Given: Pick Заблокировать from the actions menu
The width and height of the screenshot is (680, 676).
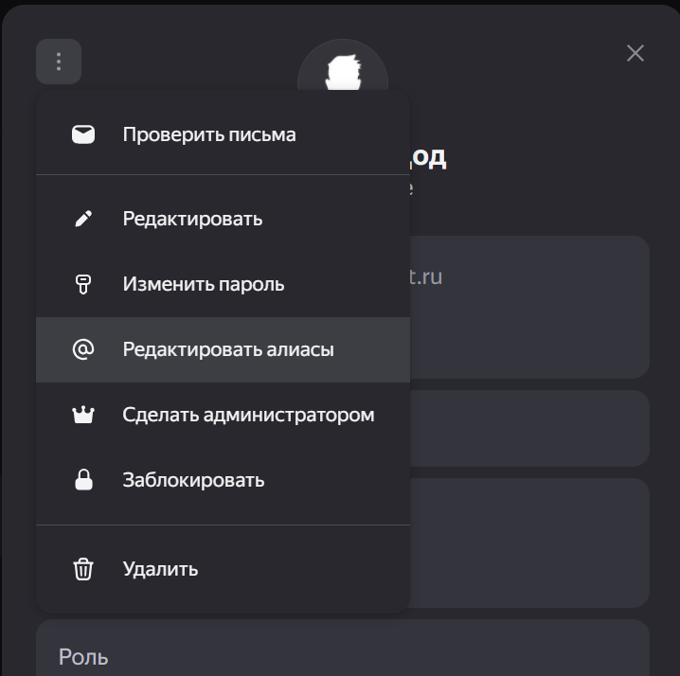Looking at the screenshot, I should point(193,480).
